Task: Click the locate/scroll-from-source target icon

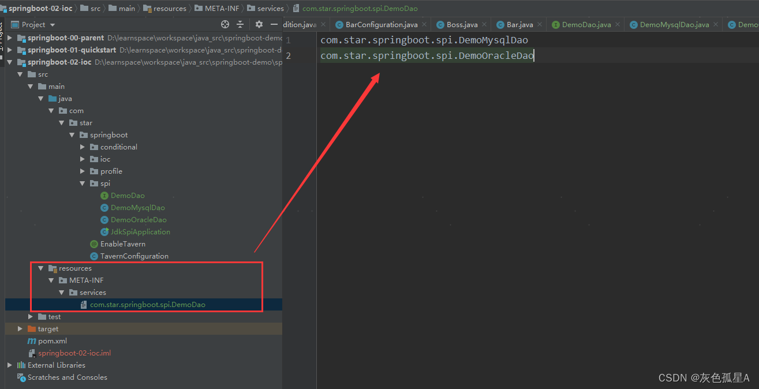Action: point(225,24)
